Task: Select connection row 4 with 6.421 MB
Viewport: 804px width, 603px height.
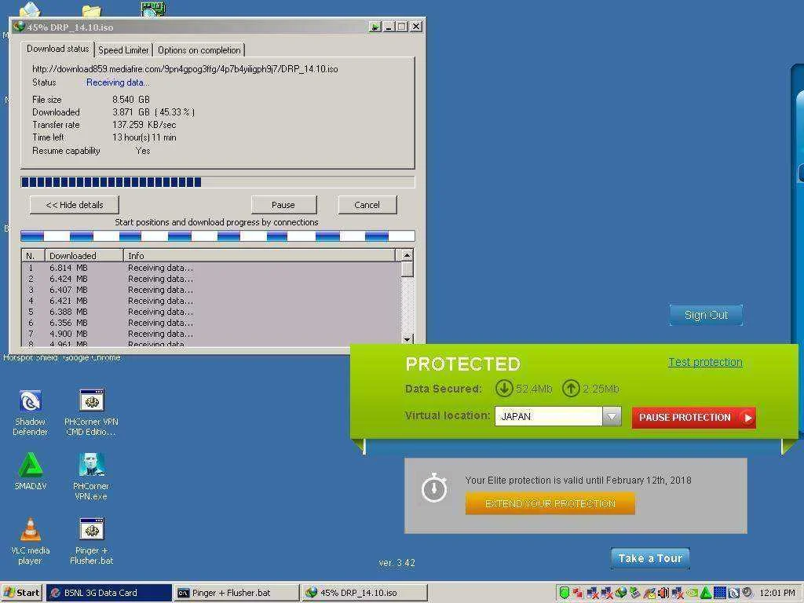Action: pyautogui.click(x=211, y=301)
